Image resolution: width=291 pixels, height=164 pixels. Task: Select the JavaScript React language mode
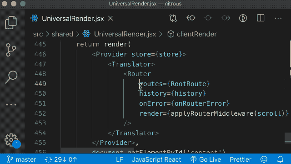156,159
